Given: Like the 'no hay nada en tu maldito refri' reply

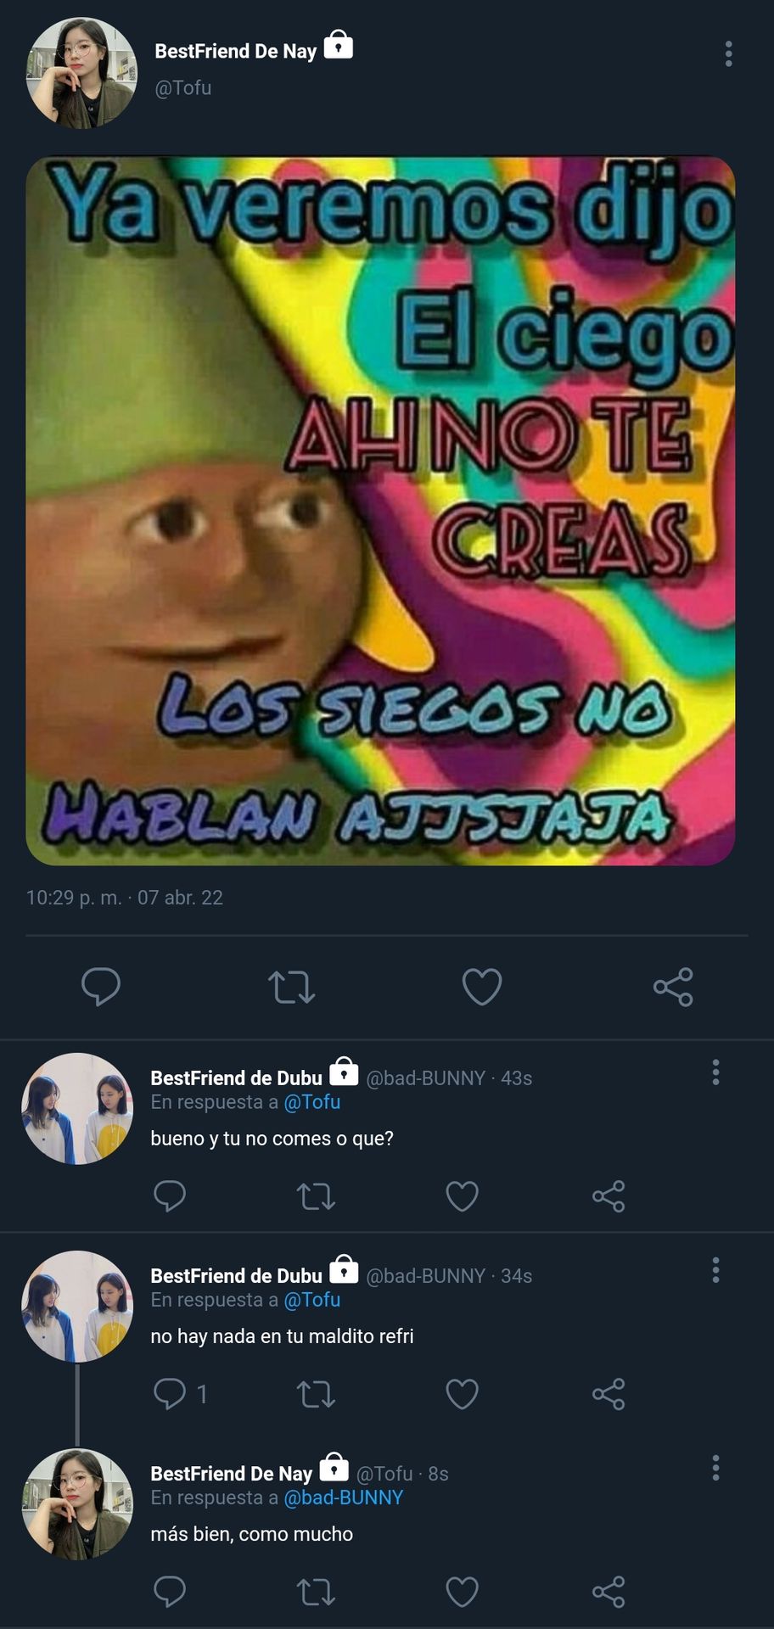Looking at the screenshot, I should point(462,1394).
